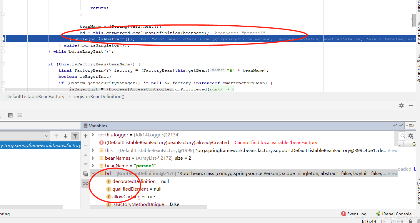Image resolution: width=420 pixels, height=223 pixels.
Task: Click the 616:49 cursor position indicator
Action: tap(369, 221)
